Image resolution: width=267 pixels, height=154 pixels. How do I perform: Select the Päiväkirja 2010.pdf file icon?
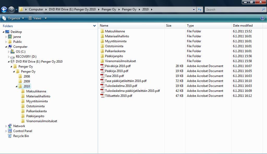pyautogui.click(x=102, y=66)
